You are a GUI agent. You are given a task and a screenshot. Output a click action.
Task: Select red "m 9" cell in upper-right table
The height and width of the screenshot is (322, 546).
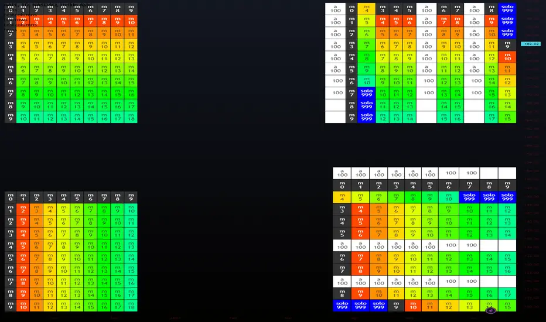click(x=492, y=21)
